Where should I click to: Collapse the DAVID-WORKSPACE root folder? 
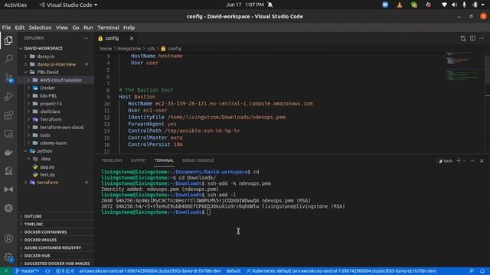pyautogui.click(x=56, y=48)
